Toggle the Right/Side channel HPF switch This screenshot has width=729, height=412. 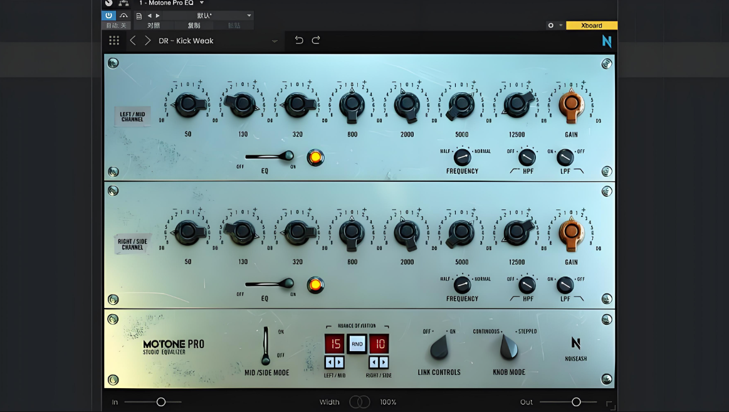[527, 285]
